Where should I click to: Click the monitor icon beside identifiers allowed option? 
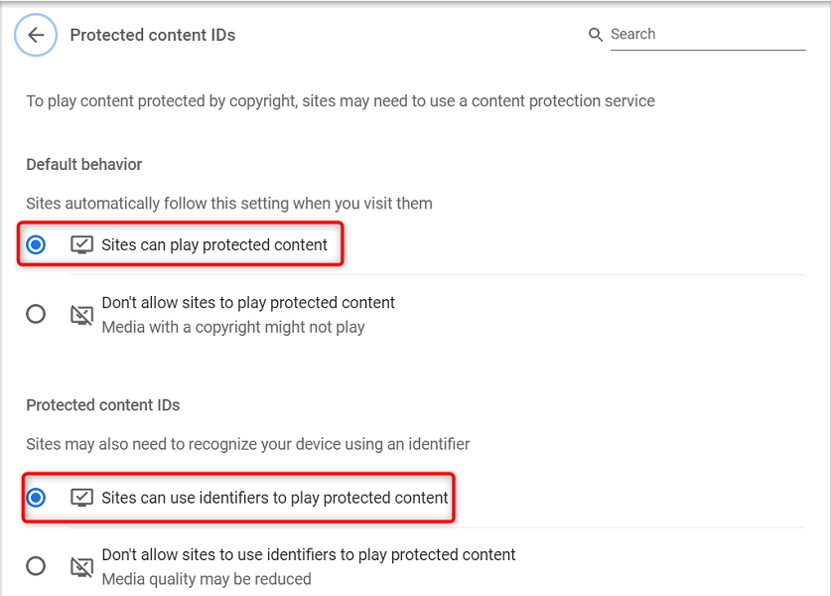81,498
